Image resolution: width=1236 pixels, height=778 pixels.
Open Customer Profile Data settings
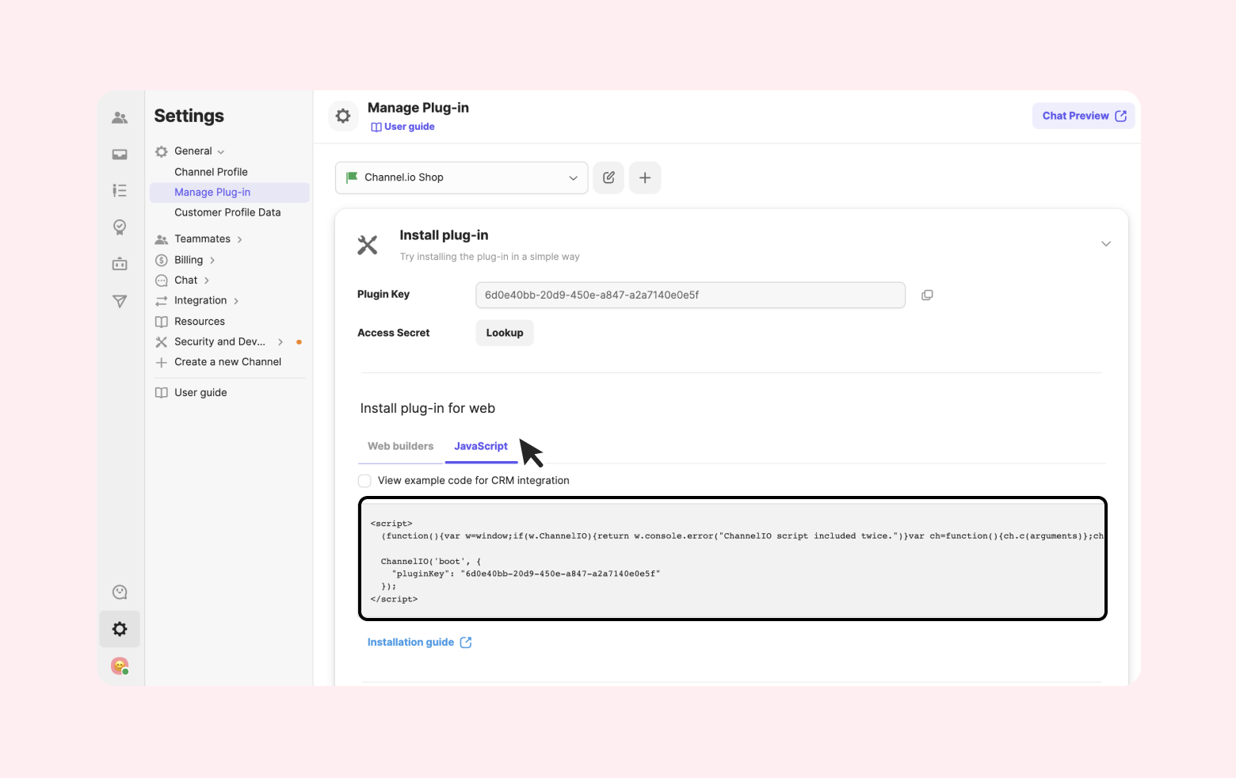tap(227, 212)
